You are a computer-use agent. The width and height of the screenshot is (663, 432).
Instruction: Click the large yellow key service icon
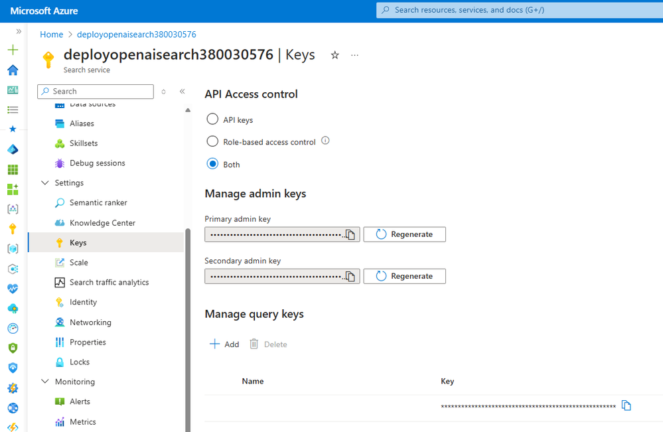(48, 60)
